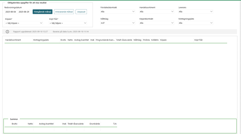This screenshot has width=241, height=134.
Task: Click Grundvärde in the Summor section
Action: 95,124
